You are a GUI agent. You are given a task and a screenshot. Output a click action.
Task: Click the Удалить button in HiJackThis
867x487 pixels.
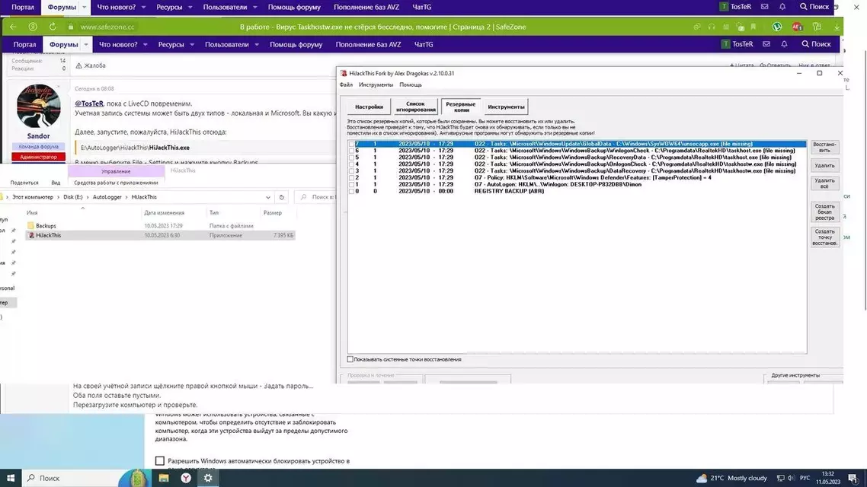(824, 165)
